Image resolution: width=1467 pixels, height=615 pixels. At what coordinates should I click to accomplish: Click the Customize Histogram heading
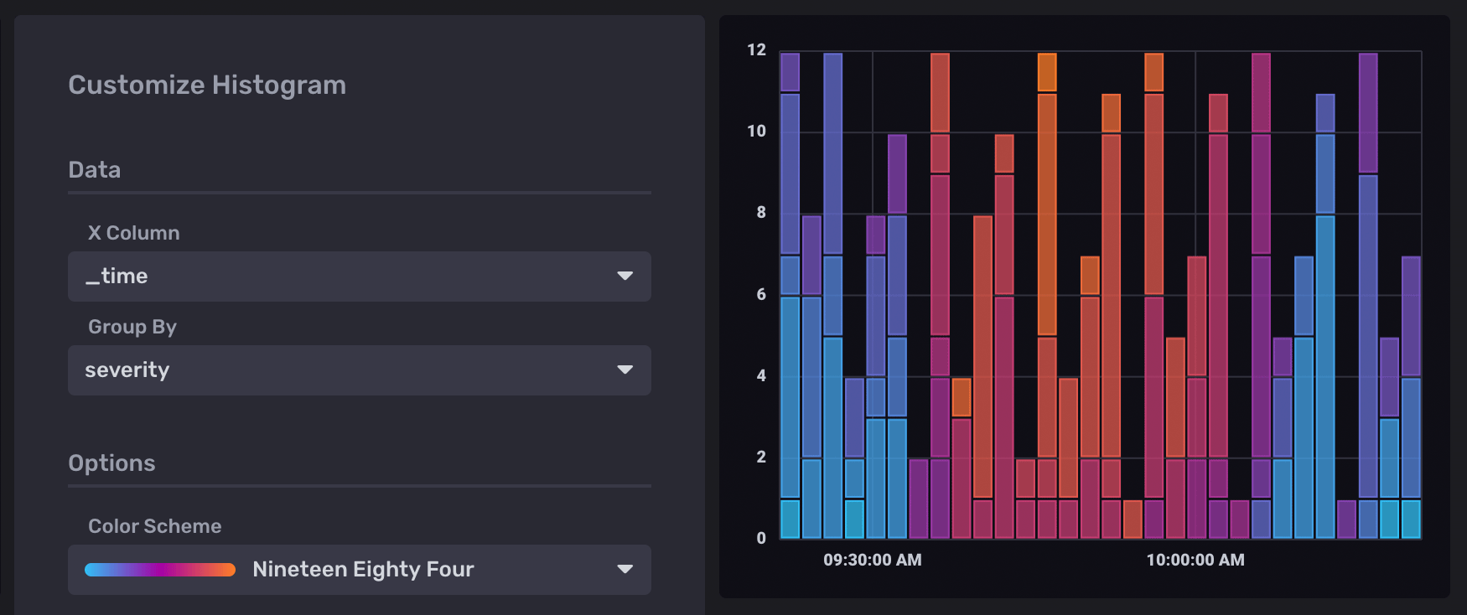pos(207,85)
